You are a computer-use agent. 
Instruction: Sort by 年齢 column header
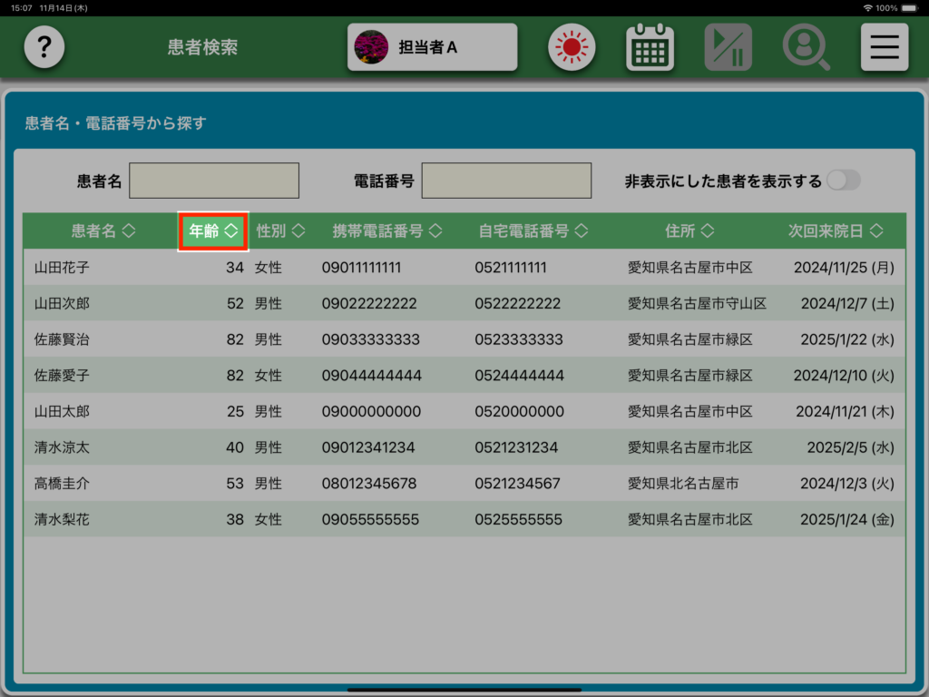pos(213,231)
